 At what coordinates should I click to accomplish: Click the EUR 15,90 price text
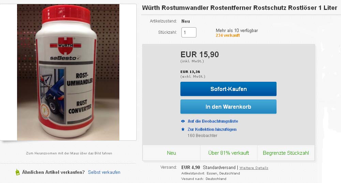tap(199, 54)
